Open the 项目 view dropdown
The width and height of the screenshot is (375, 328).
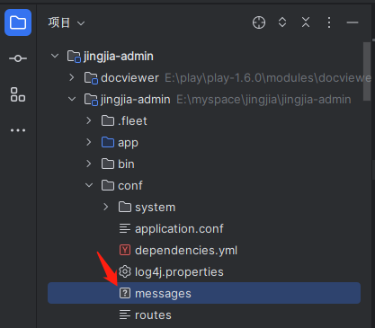(x=67, y=22)
